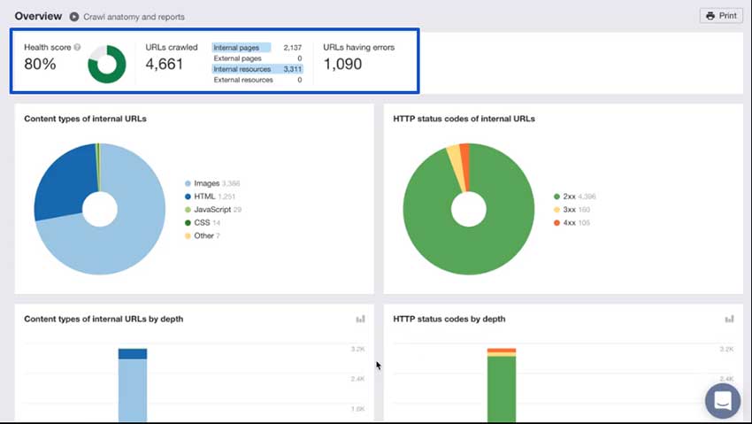
Task: Click the Images legend label
Action: click(x=207, y=183)
